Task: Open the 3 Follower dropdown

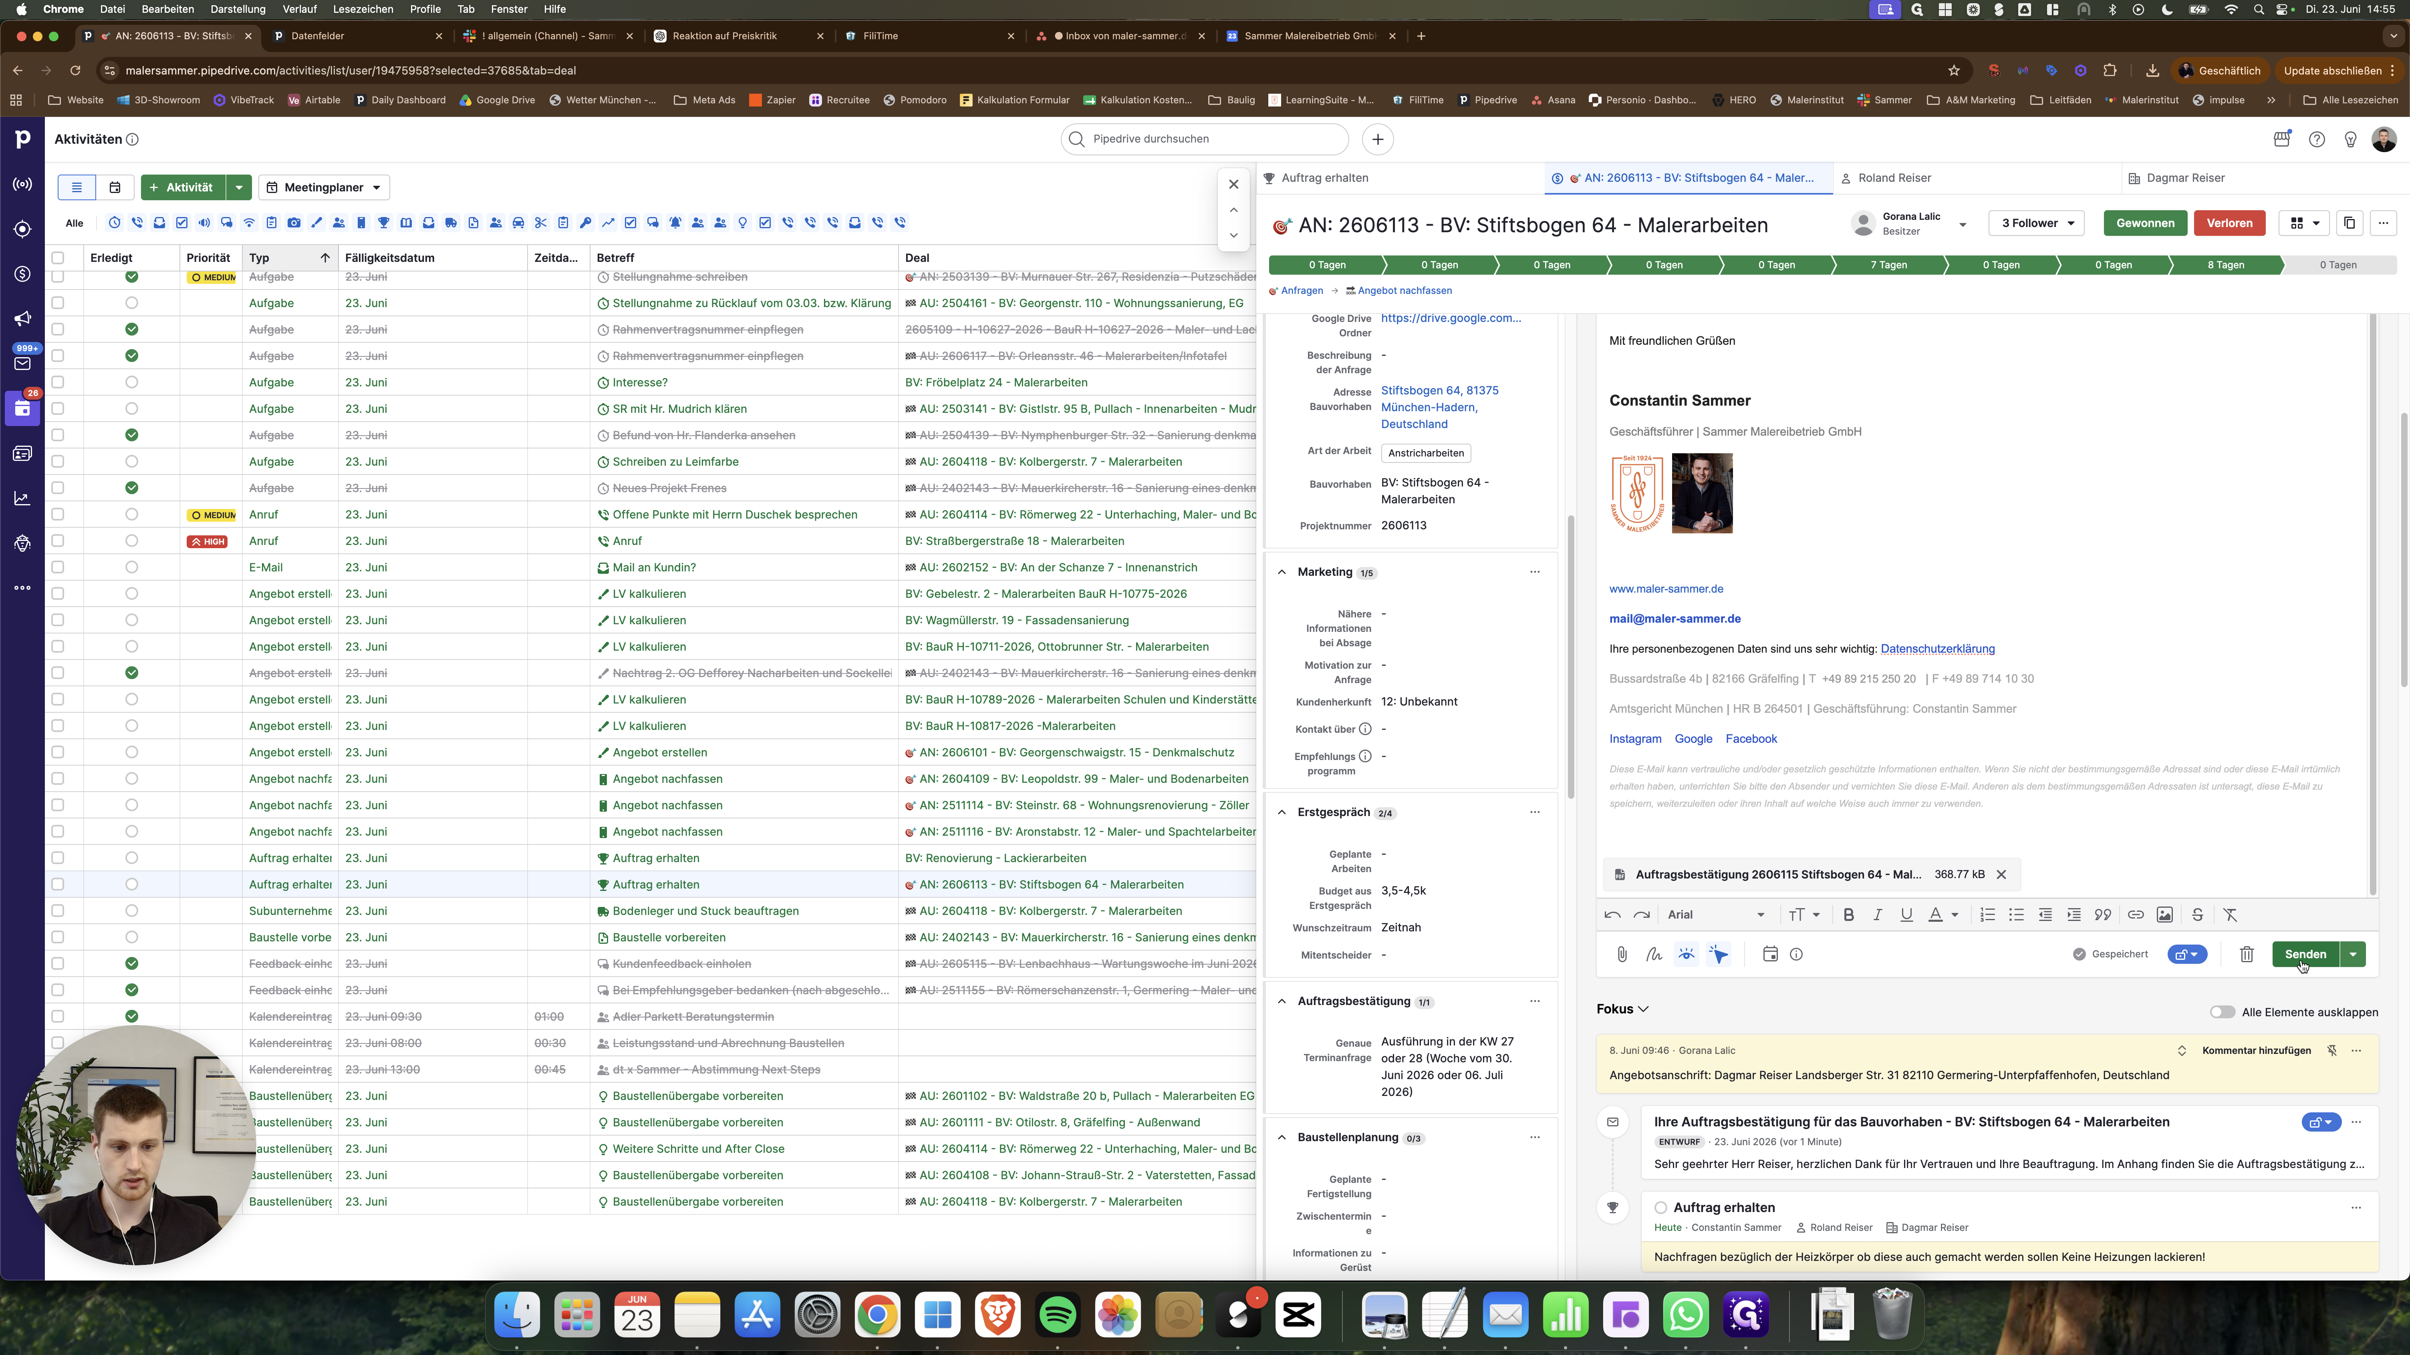Action: pos(2037,223)
